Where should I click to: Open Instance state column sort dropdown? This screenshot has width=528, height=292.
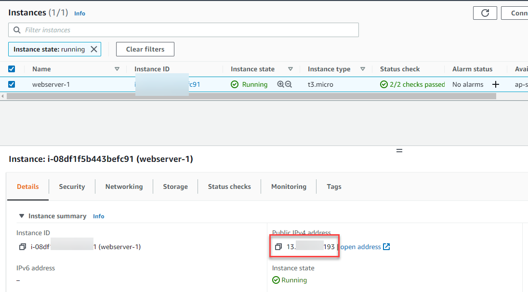tap(290, 69)
